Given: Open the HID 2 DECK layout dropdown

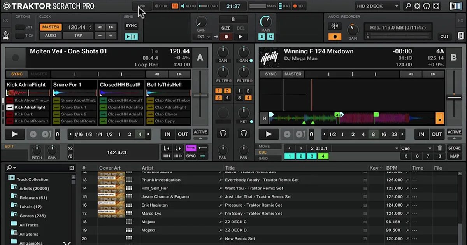Looking at the screenshot, I should [x=377, y=6].
